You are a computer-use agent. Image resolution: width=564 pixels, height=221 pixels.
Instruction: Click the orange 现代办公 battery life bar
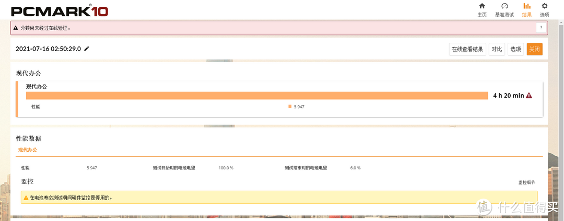[257, 95]
